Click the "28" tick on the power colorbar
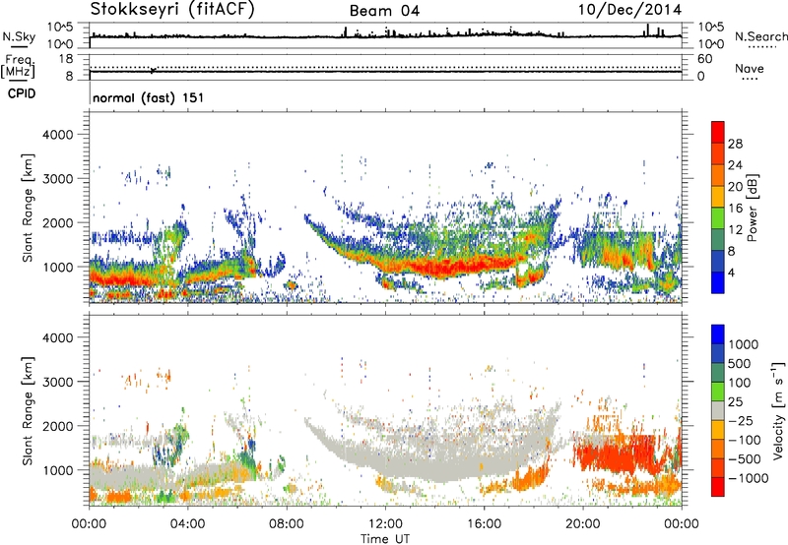The height and width of the screenshot is (545, 788). [x=735, y=144]
